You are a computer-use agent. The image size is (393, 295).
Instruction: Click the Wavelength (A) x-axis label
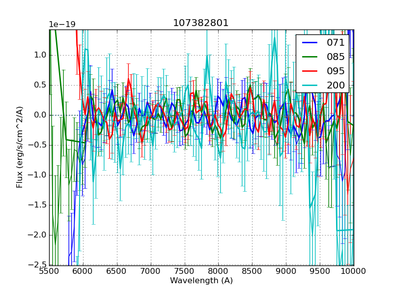click(x=201, y=281)
